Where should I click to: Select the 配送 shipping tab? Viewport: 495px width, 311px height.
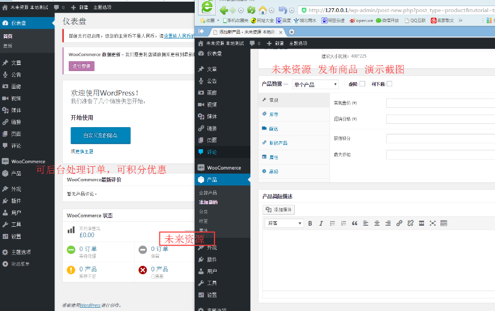tap(294, 129)
